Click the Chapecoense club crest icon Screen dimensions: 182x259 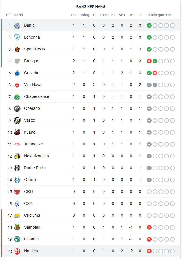[x=17, y=97]
